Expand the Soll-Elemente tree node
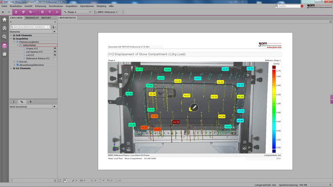 (11, 35)
